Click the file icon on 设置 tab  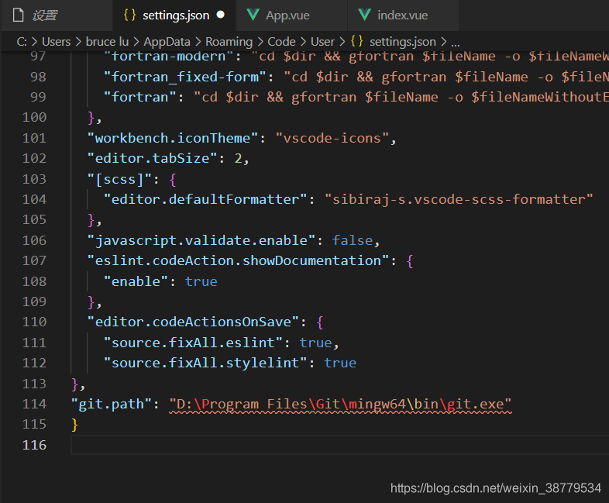pyautogui.click(x=19, y=16)
